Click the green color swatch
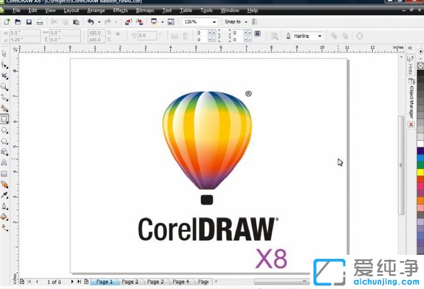Screen dimensions: 424x289 [421, 165]
